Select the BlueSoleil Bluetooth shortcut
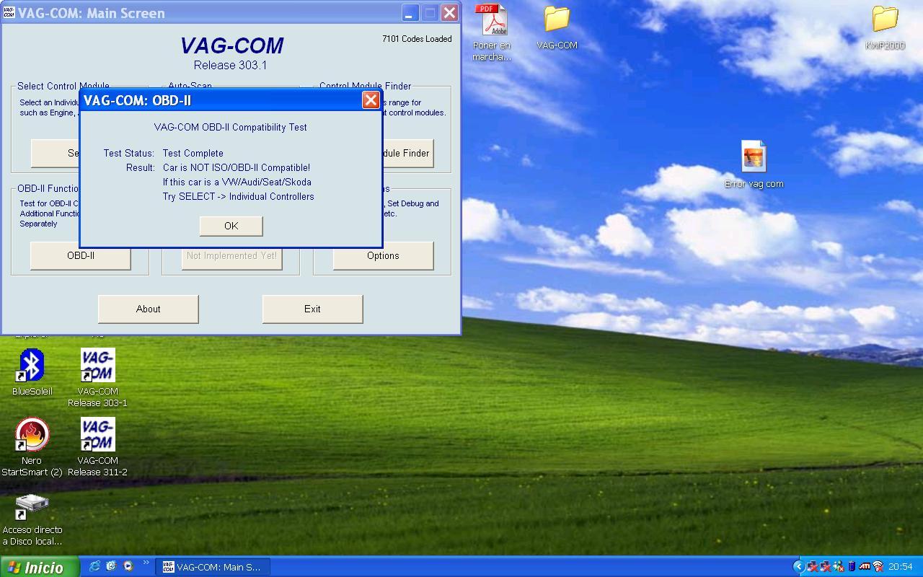923x577 pixels. click(x=32, y=372)
